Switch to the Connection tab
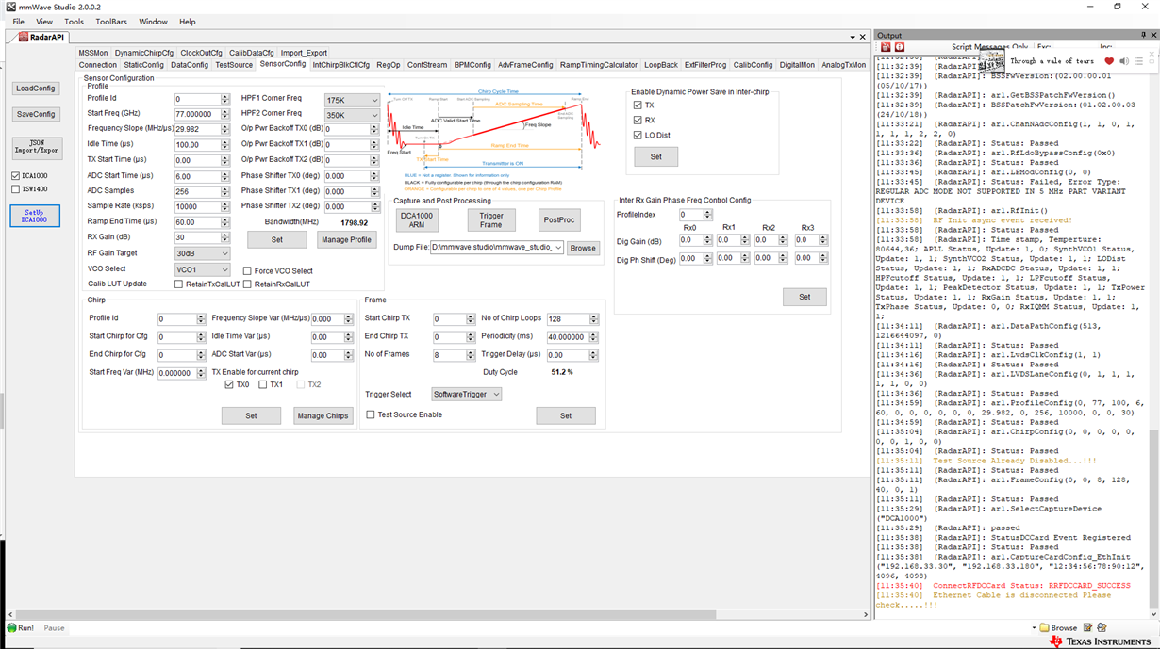The width and height of the screenshot is (1160, 649). [x=98, y=65]
